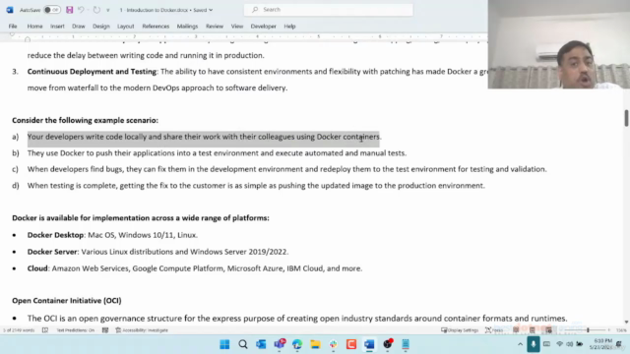Open the document title Saved dropdown

click(x=211, y=10)
